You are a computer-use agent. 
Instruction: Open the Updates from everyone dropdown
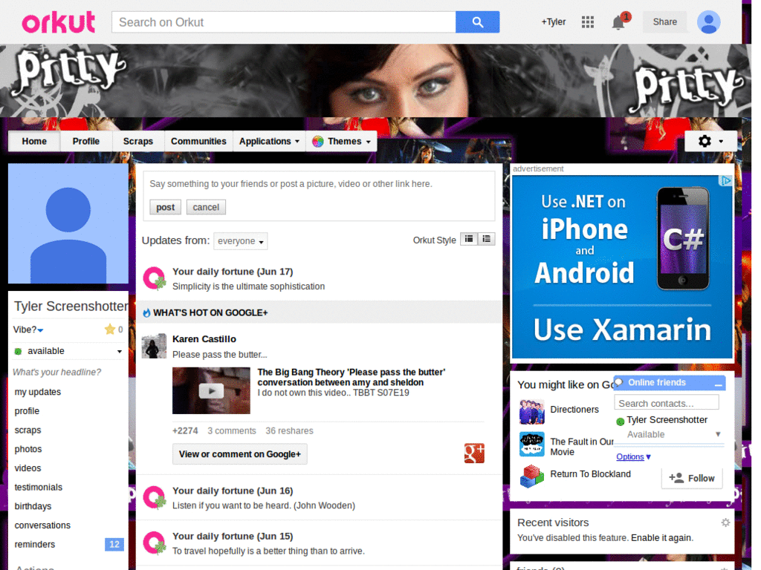point(240,241)
